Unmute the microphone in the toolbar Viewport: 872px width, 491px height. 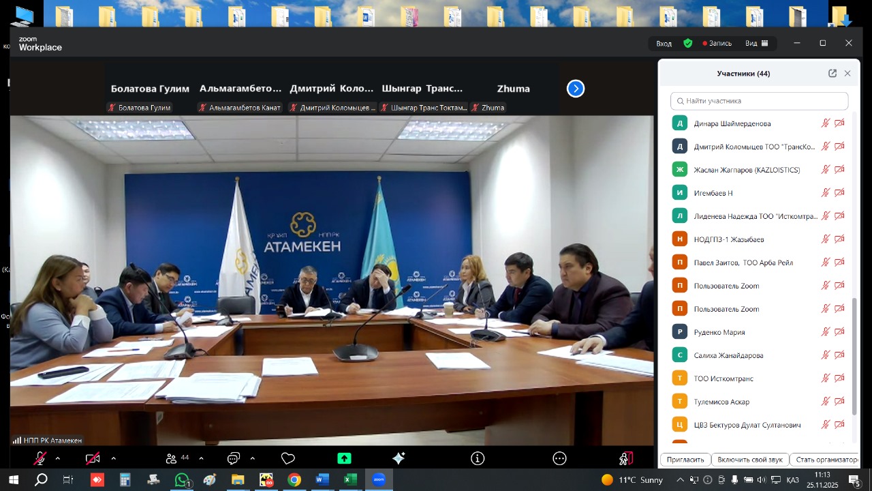tap(40, 459)
